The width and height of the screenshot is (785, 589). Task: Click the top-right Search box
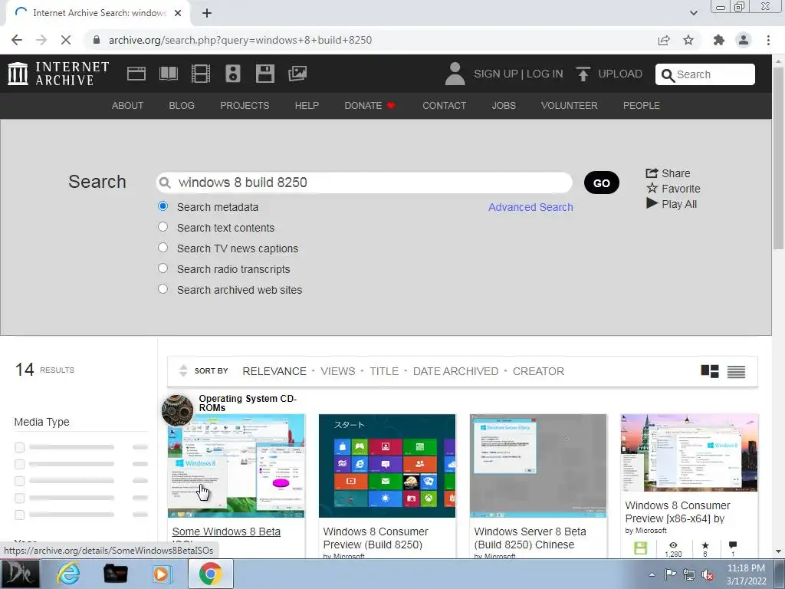coord(705,74)
